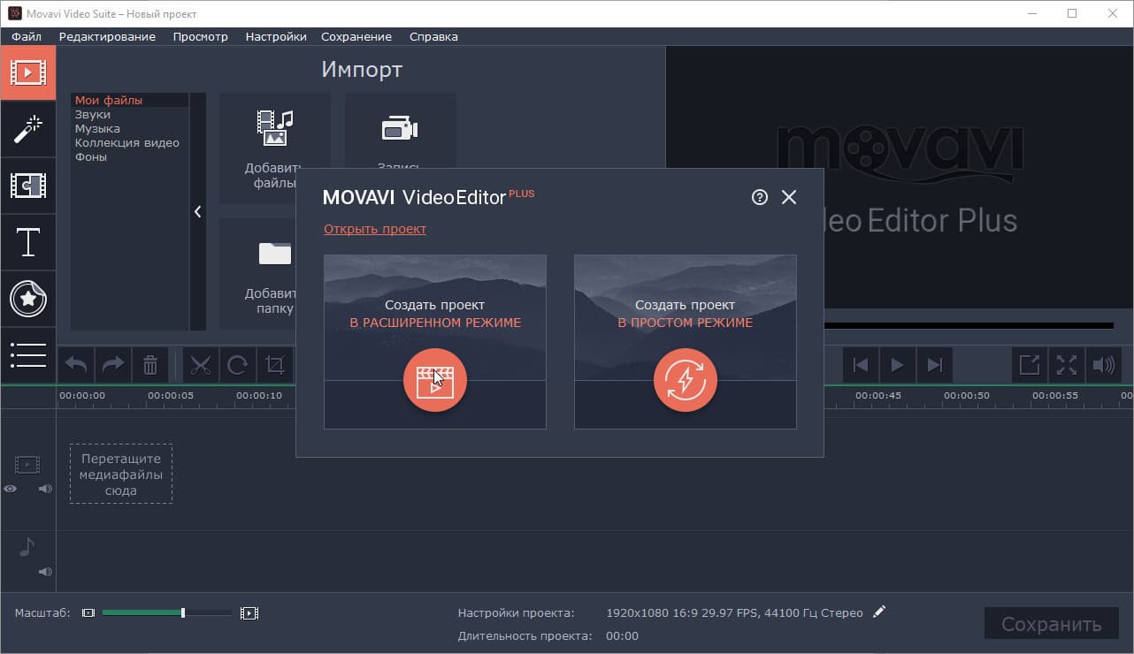Open the Файл menu
Screen dimensions: 1134x654
point(27,36)
